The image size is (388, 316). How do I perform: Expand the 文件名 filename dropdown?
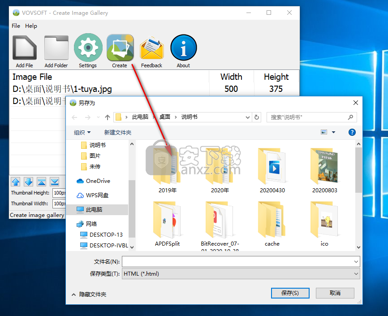[x=356, y=261]
